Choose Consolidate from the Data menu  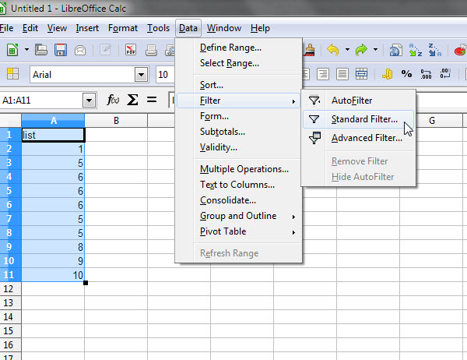(238, 200)
